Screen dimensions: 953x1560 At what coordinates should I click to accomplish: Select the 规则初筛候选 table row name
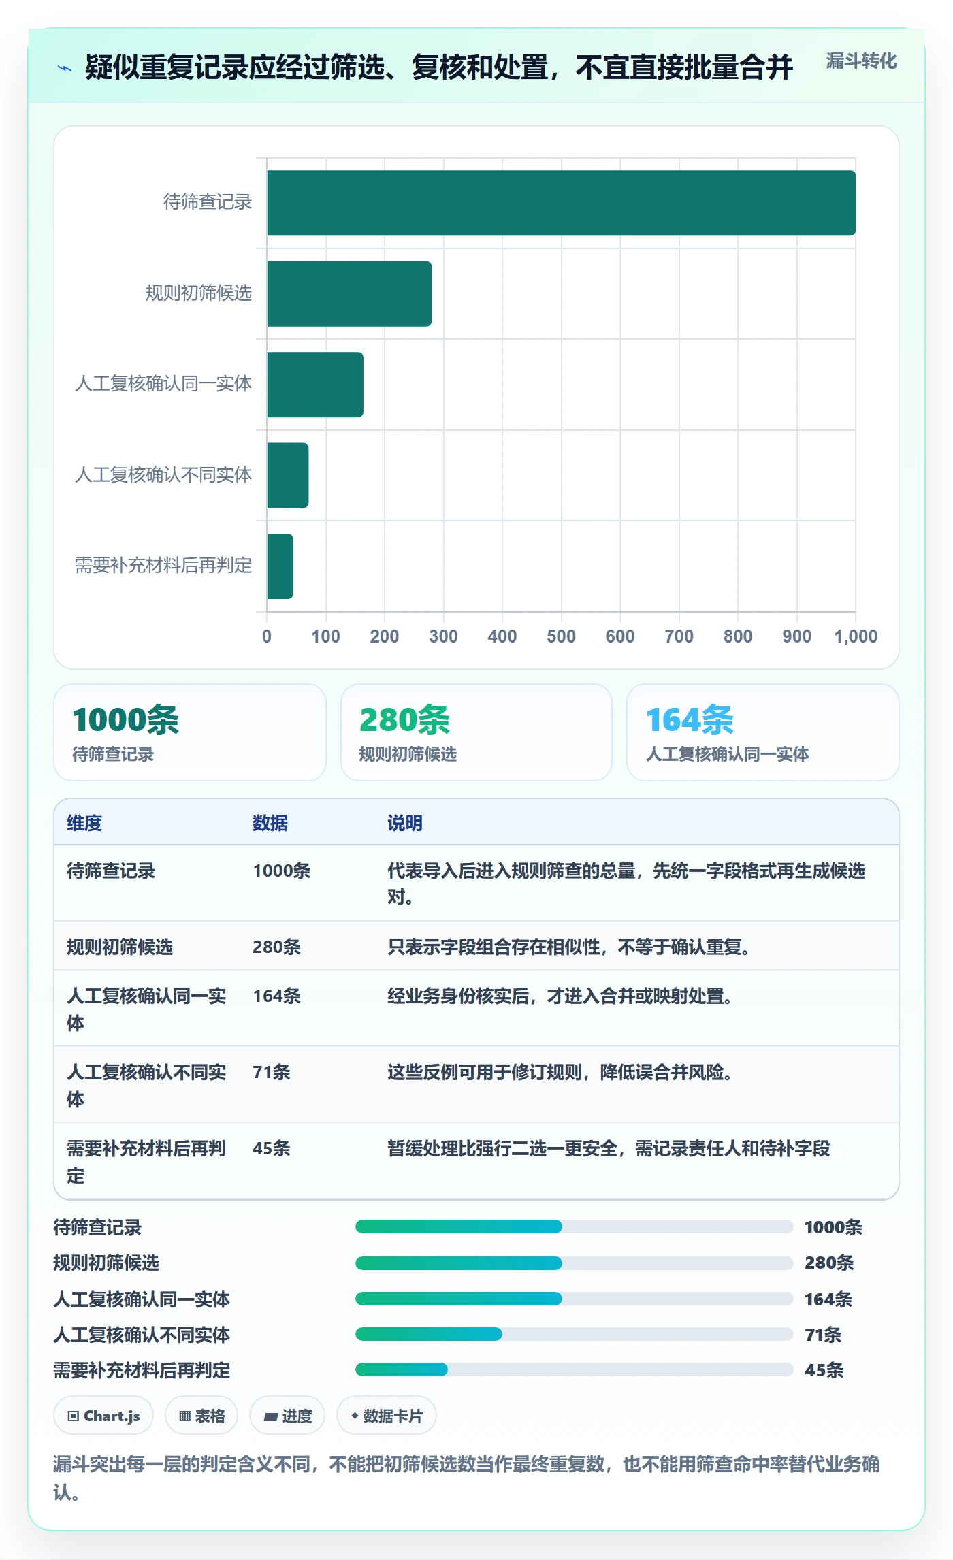(x=120, y=947)
